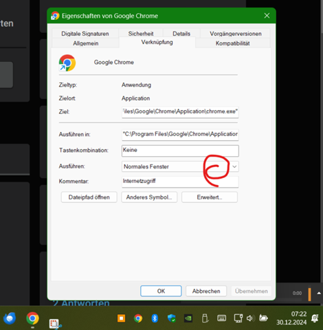Open the Vorgängerversionen tab

[236, 34]
